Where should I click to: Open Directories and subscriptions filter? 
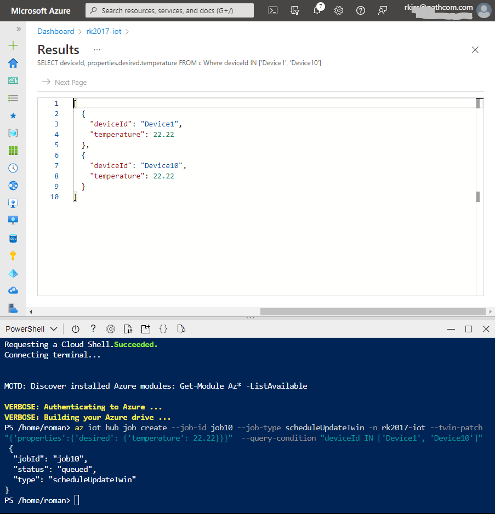point(295,10)
